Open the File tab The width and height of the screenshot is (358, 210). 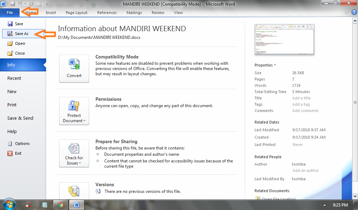(x=10, y=13)
